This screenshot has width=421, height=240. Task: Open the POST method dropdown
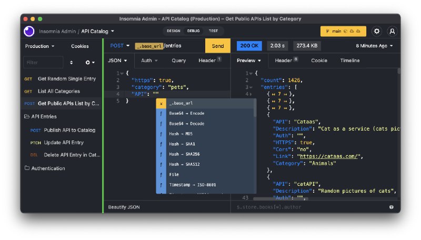coord(120,46)
